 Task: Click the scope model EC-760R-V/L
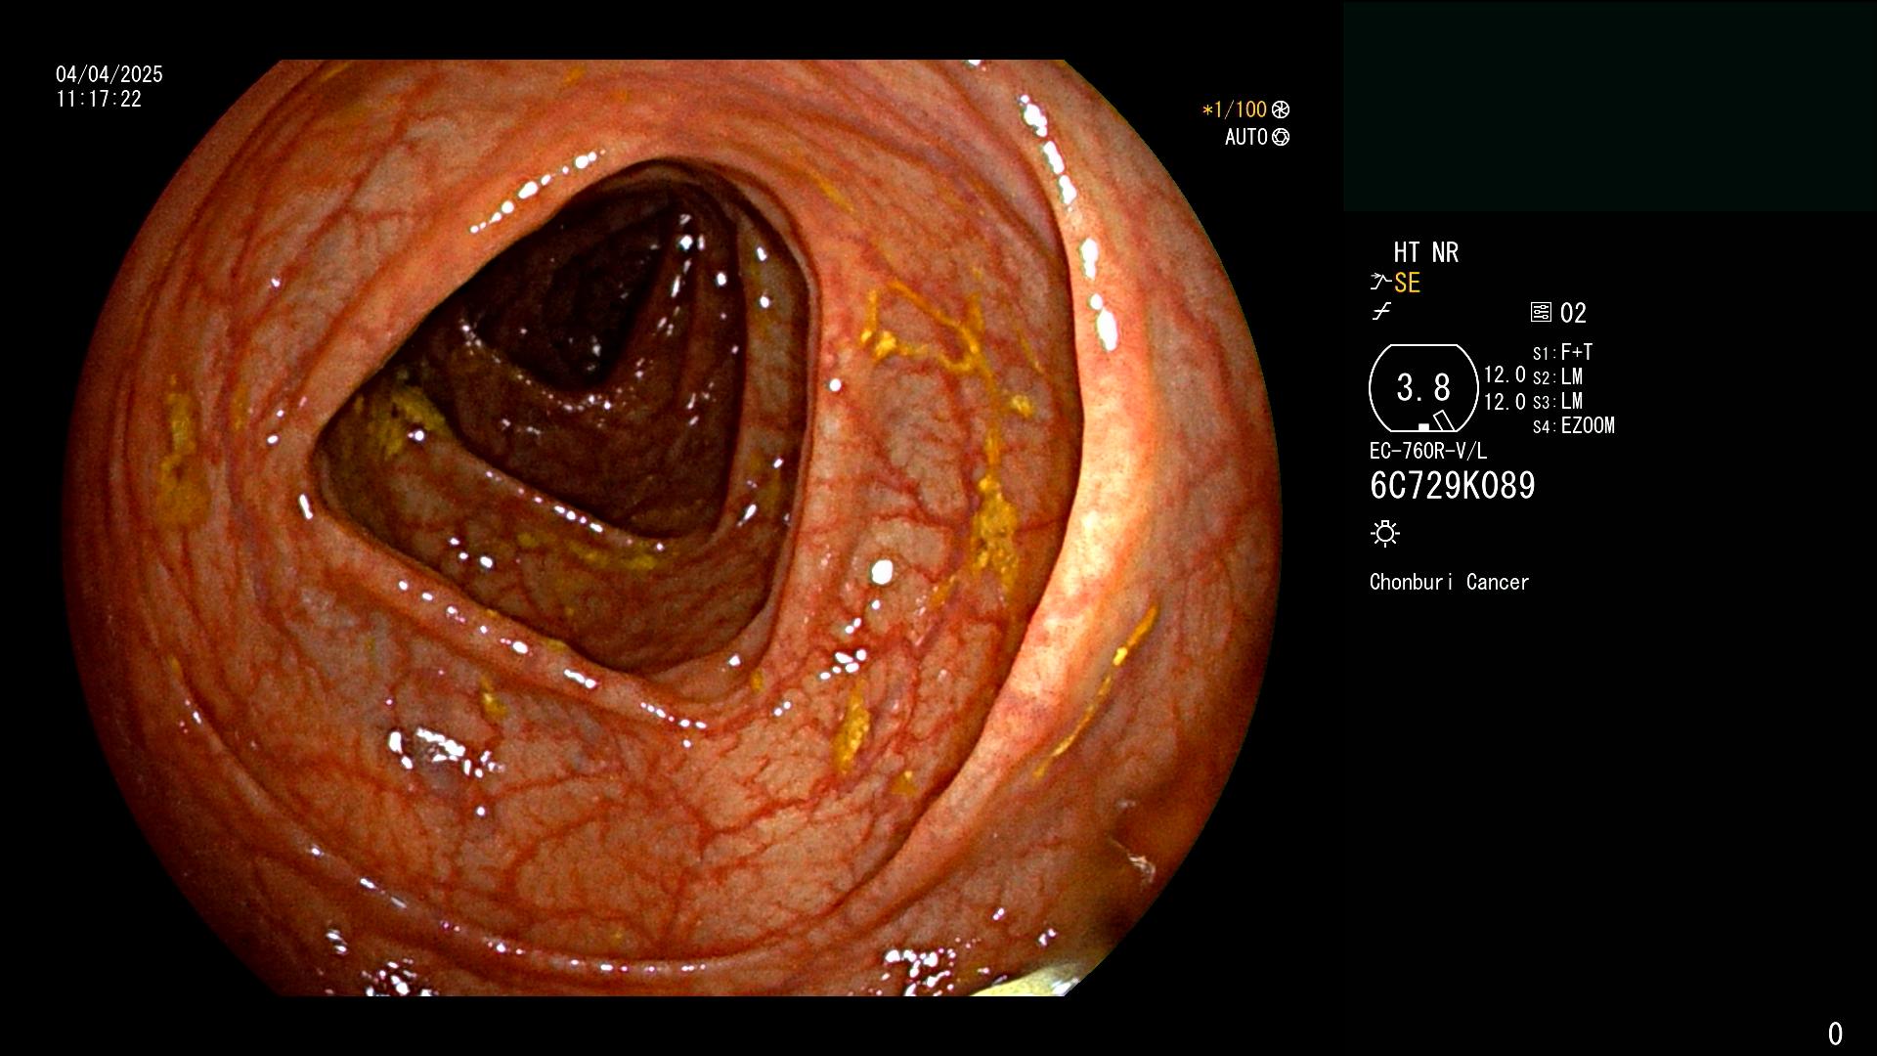click(x=1428, y=452)
